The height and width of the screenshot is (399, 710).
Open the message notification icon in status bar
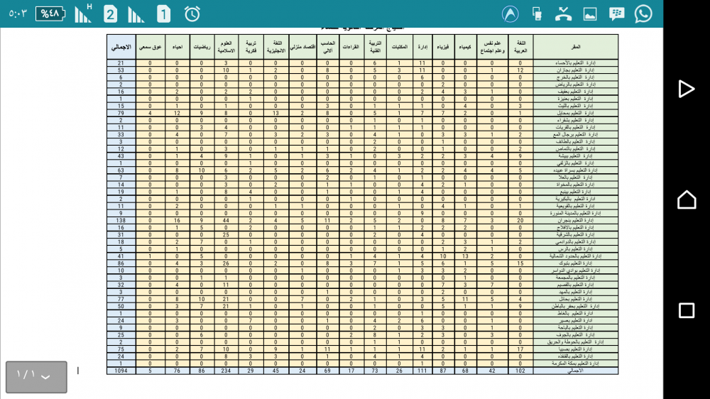[616, 14]
